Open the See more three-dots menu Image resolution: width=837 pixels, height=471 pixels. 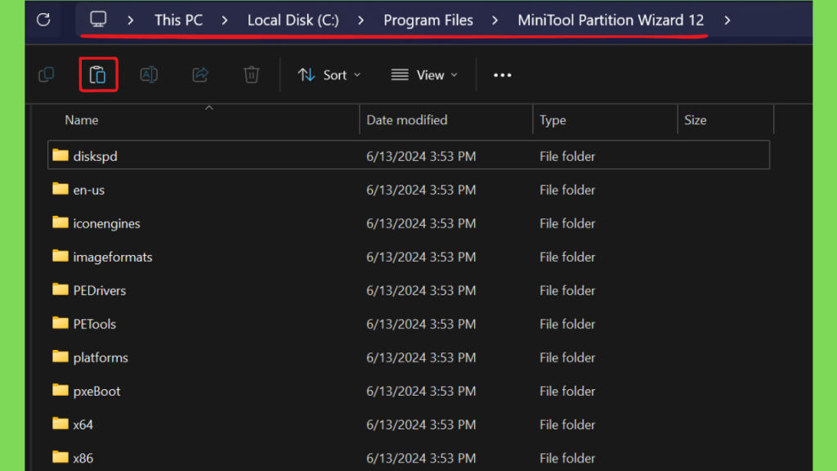point(503,75)
